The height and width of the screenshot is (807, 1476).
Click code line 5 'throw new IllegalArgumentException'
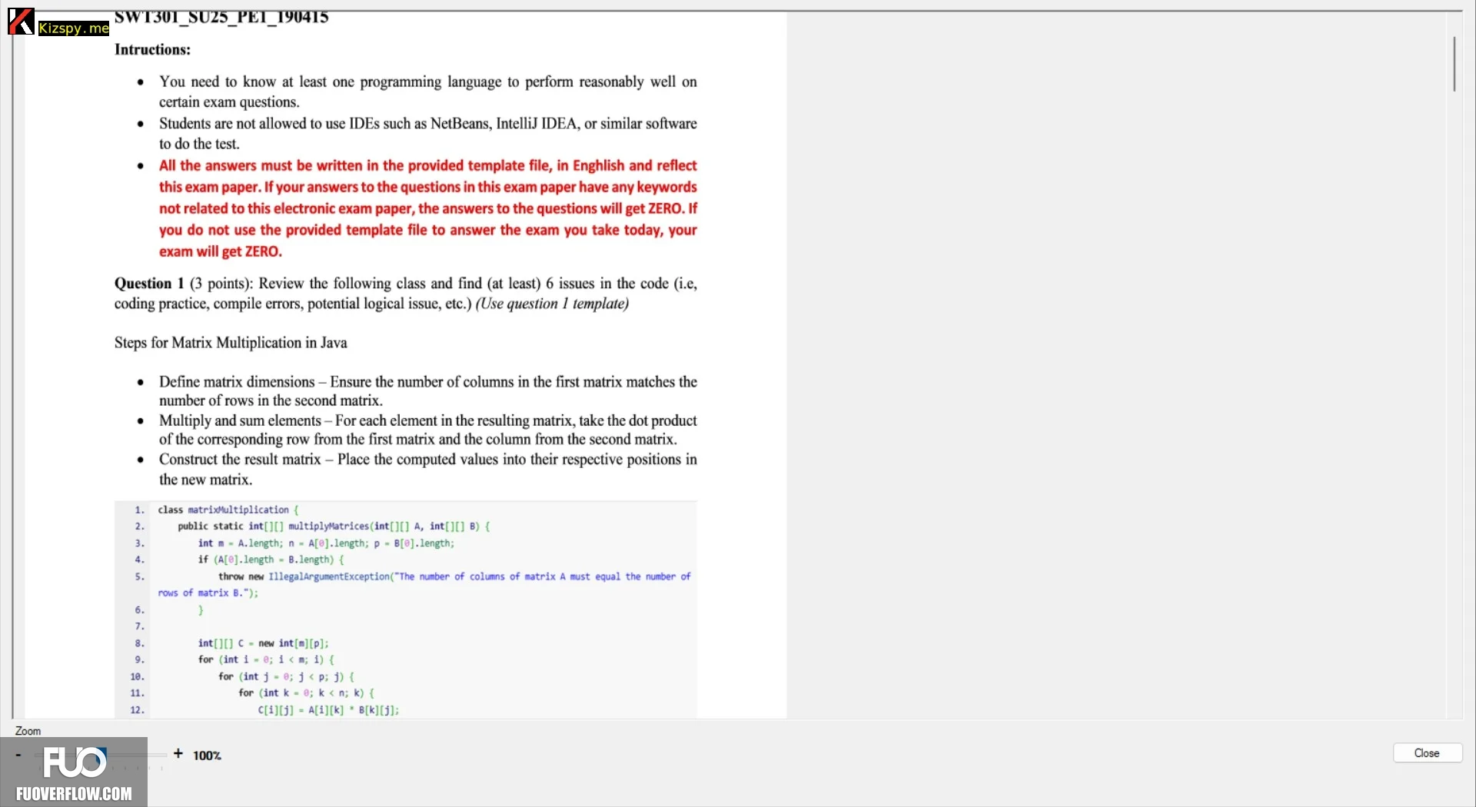[x=425, y=585]
